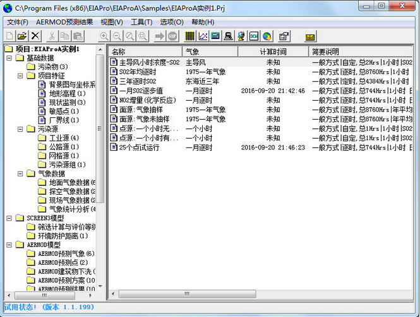Click the result list horizontal scrollbar thumb
The image size is (420, 317).
pos(187,294)
